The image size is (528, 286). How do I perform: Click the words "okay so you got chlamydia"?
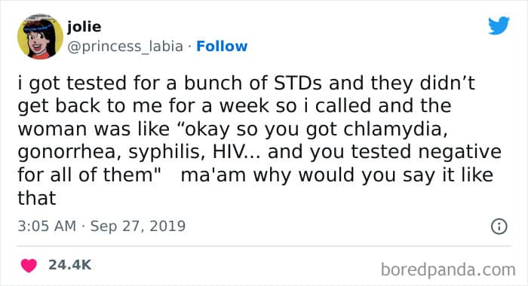click(x=314, y=129)
